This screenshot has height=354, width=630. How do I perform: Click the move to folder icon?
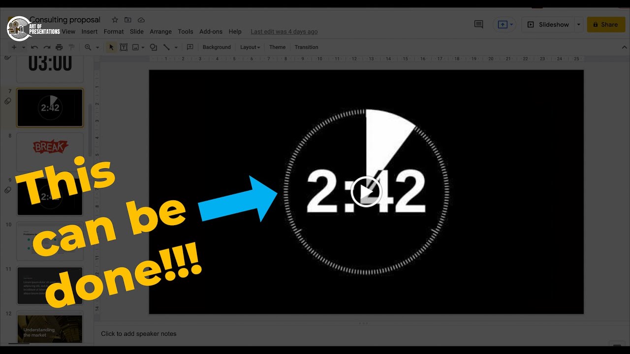tap(128, 20)
